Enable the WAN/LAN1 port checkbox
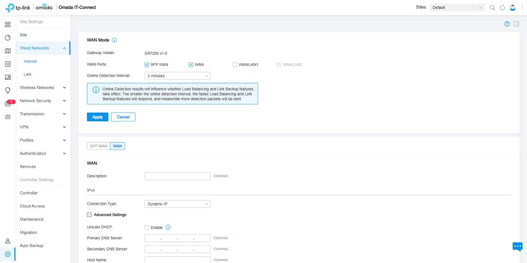Image resolution: width=527 pixels, height=263 pixels. 235,65
